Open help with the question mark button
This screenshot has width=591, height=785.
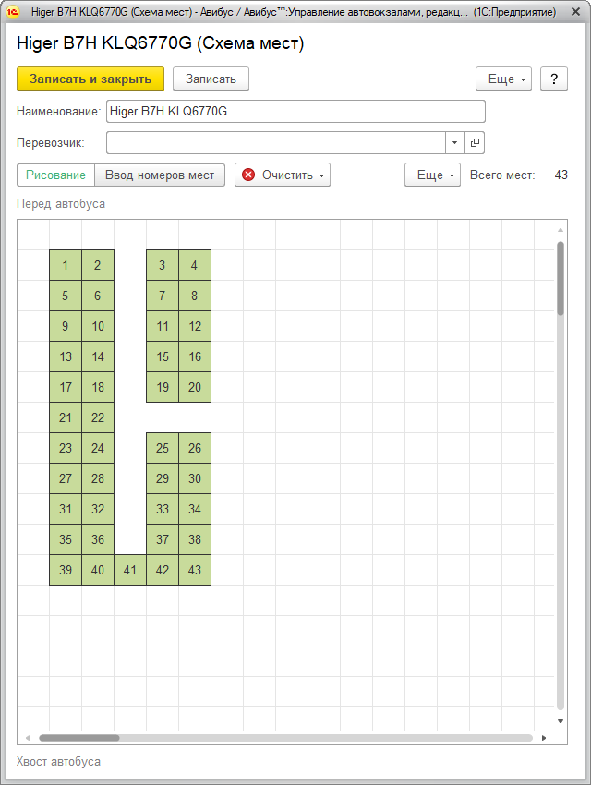coord(553,78)
